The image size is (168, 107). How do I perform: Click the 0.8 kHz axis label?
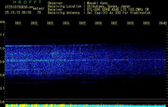pyautogui.click(x=2, y=75)
